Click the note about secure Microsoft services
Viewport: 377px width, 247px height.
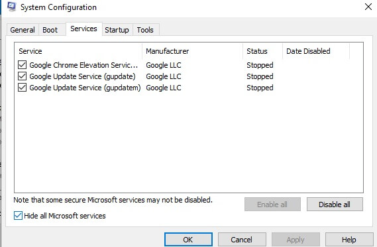113,200
